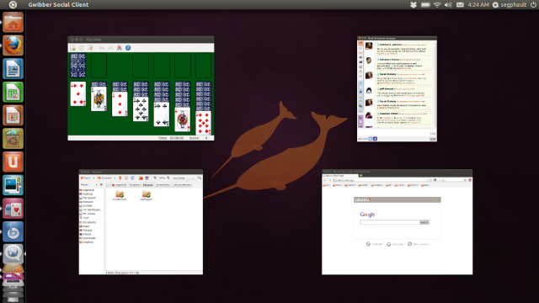
Task: Launch Firefox from the Unity launcher
Action: 13,45
